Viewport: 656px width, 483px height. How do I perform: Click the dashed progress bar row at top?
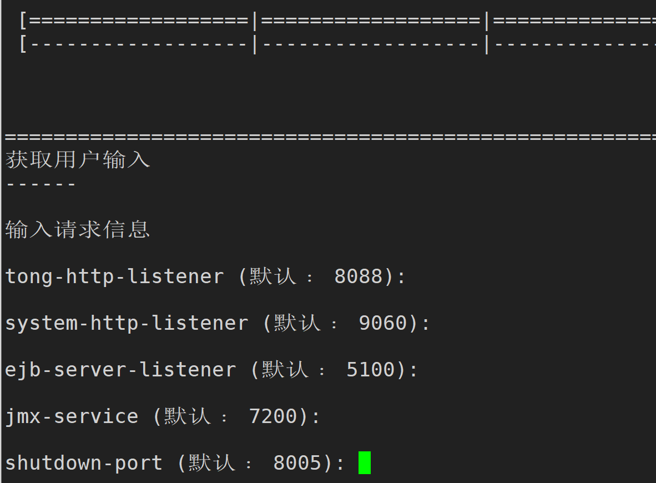point(337,43)
